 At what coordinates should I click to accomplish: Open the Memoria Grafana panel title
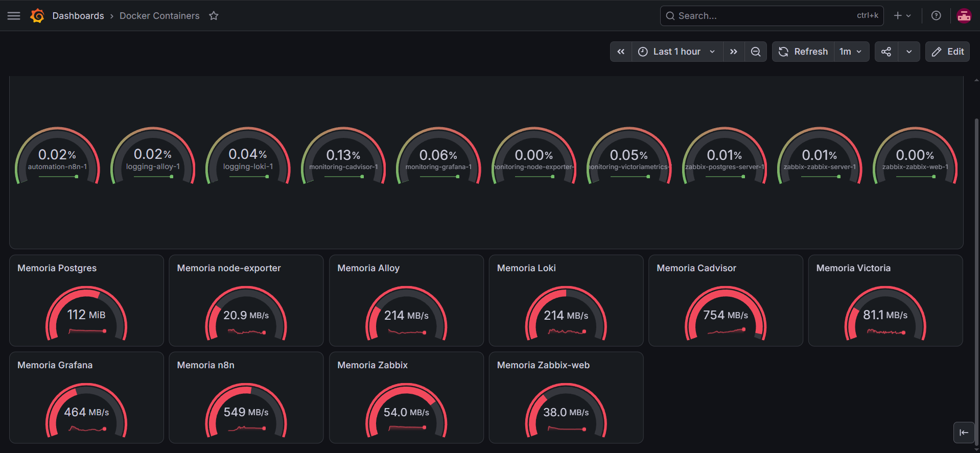click(55, 365)
